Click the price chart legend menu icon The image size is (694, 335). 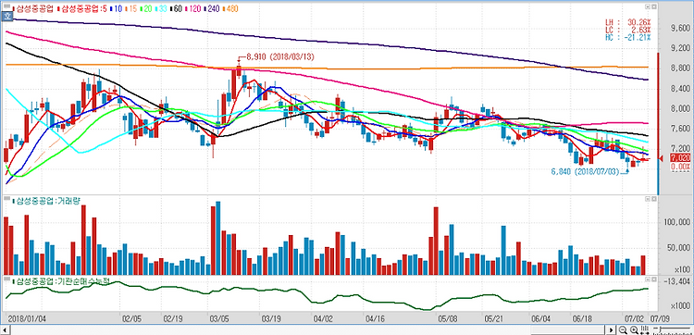pyautogui.click(x=6, y=6)
